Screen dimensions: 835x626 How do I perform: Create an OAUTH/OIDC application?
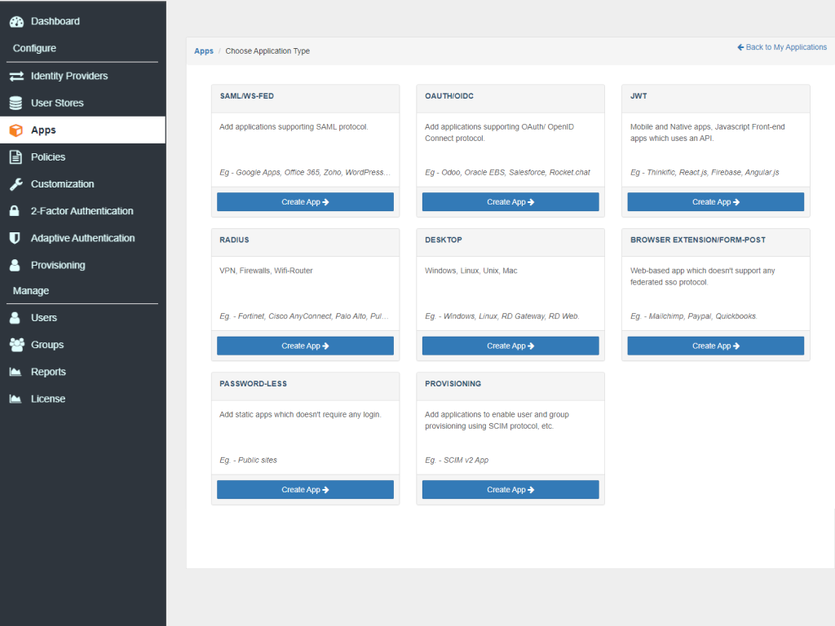[510, 202]
